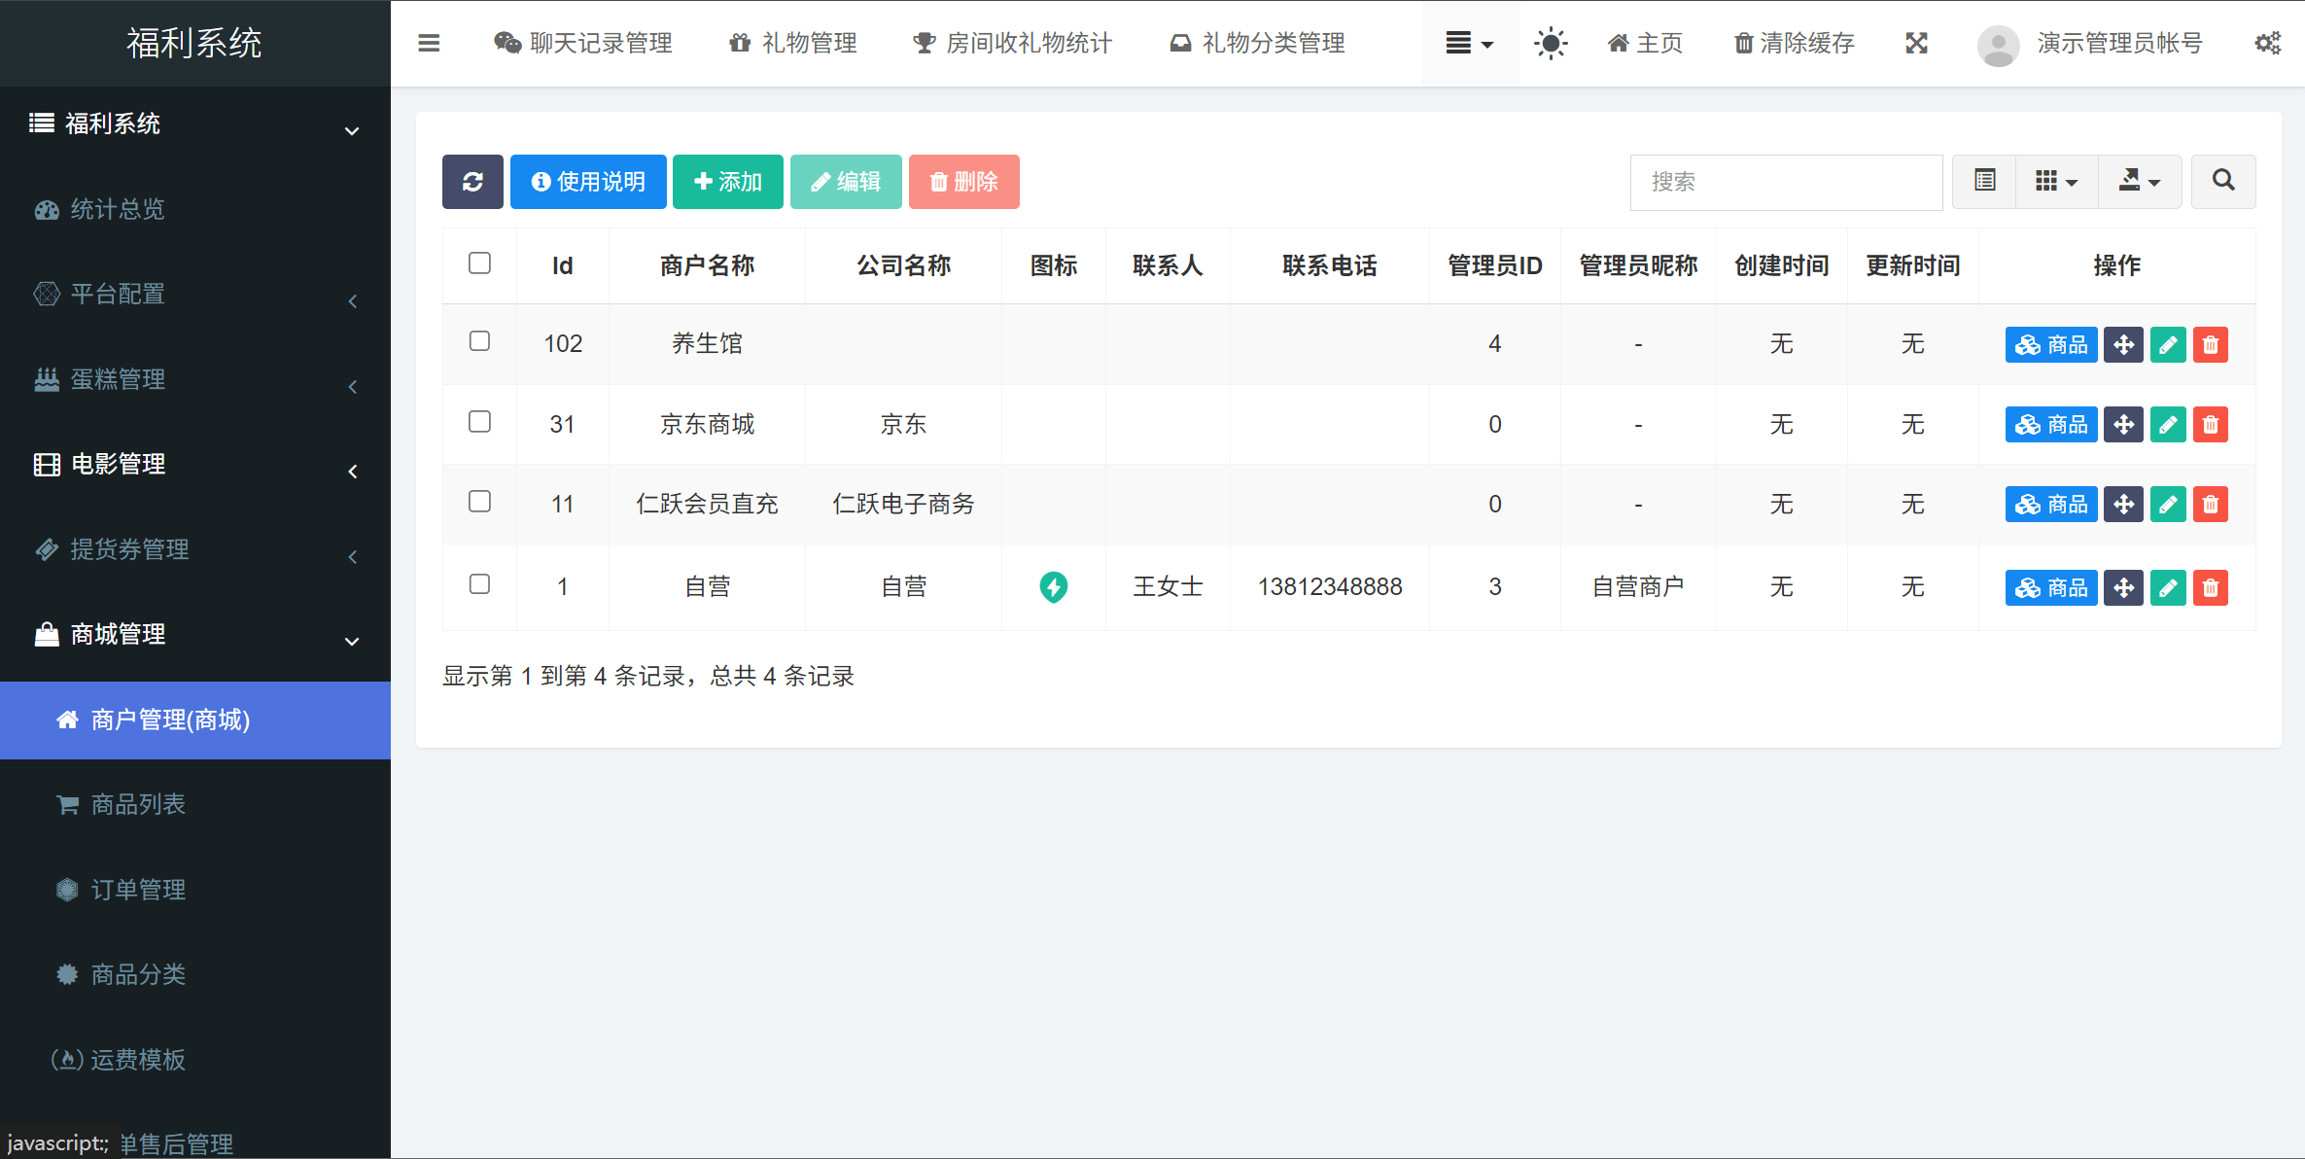The width and height of the screenshot is (2305, 1159).
Task: Open 商品列表 in sidebar
Action: pyautogui.click(x=194, y=804)
